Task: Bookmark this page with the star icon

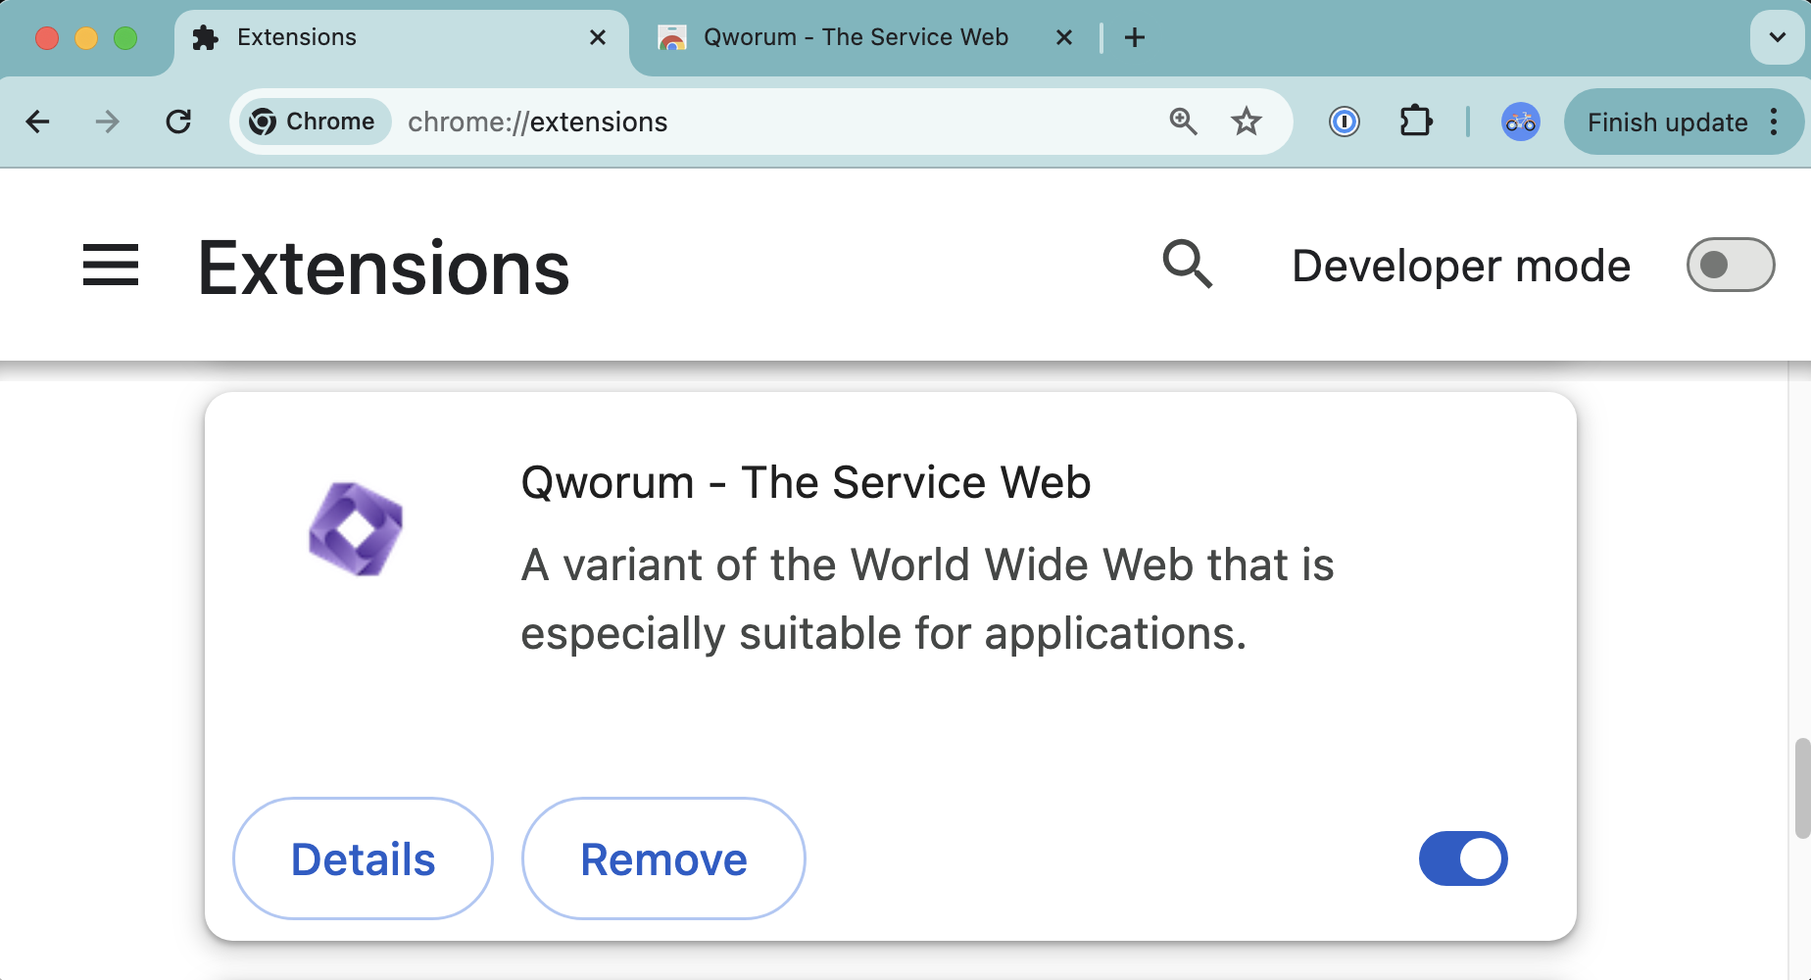Action: point(1247,122)
